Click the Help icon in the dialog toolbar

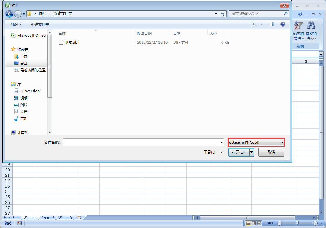[x=283, y=24]
